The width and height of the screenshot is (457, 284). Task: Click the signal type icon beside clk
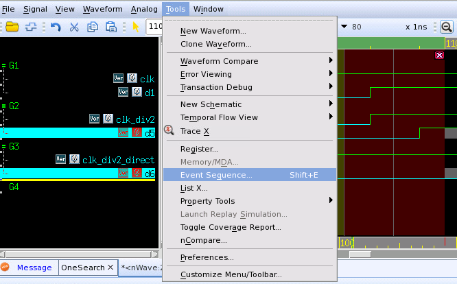[x=132, y=78]
